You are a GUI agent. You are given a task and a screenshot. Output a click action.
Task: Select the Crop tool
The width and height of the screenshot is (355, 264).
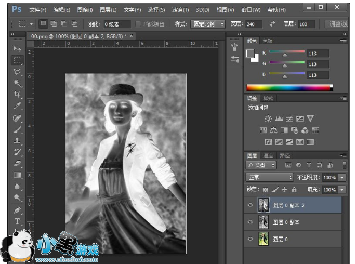point(17,95)
